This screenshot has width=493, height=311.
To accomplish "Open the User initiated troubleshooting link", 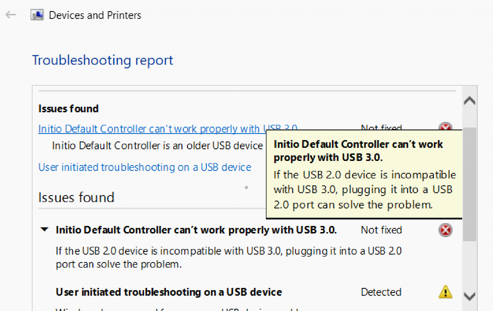I will point(145,167).
